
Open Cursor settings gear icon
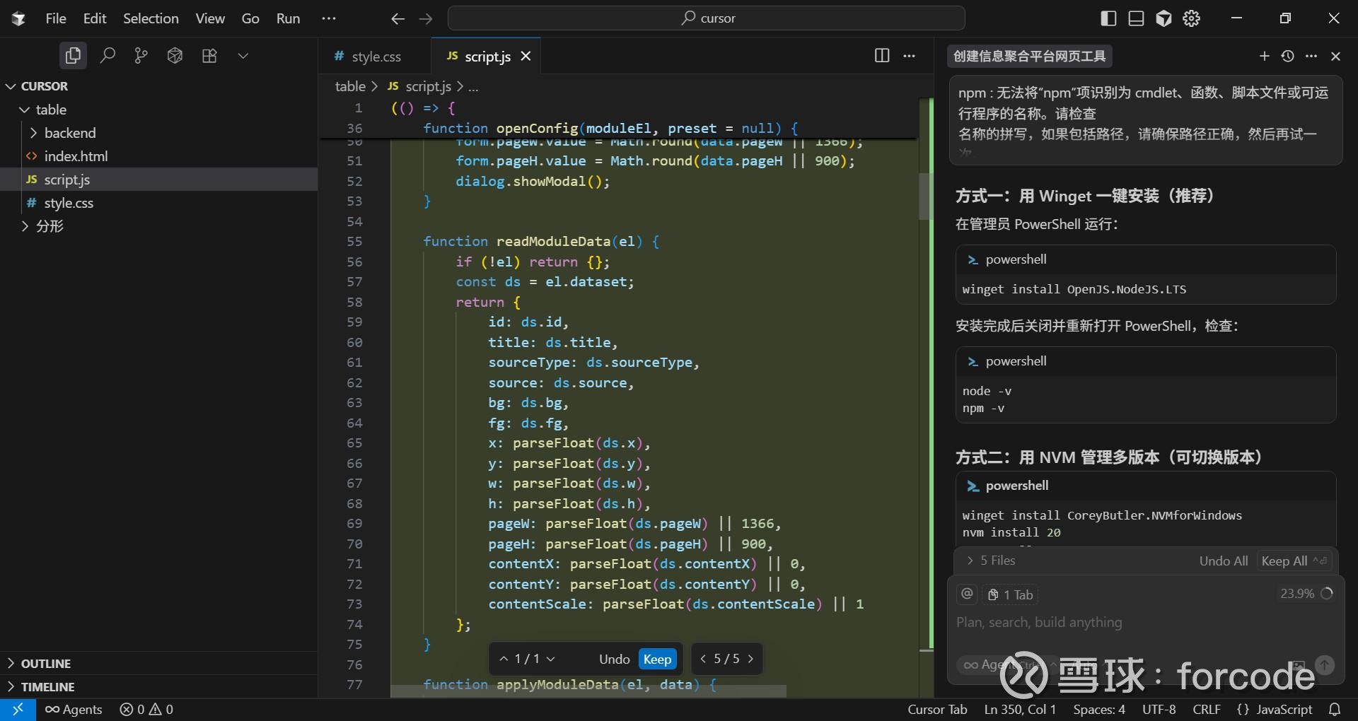[x=1192, y=18]
